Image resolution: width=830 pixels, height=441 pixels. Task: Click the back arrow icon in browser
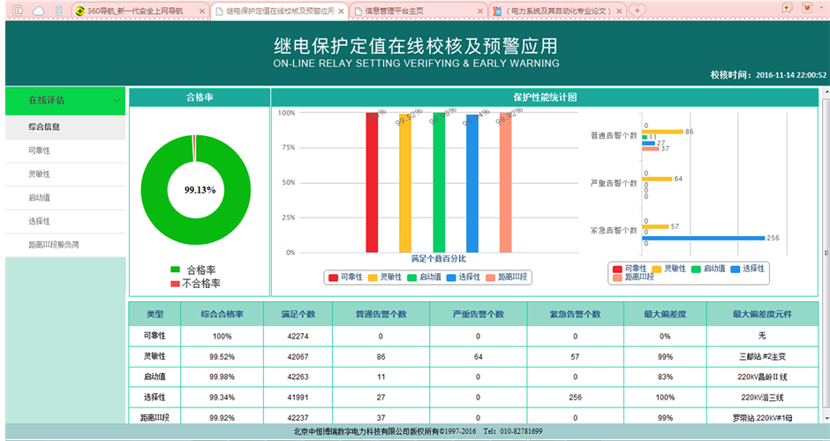point(17,10)
